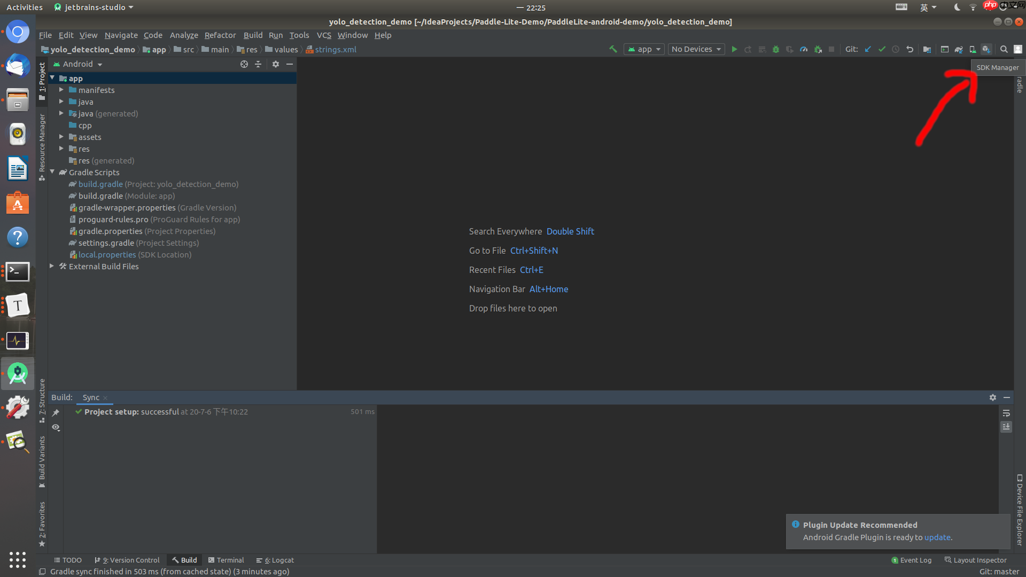Open the No Devices dropdown
1026x577 pixels.
(696, 49)
